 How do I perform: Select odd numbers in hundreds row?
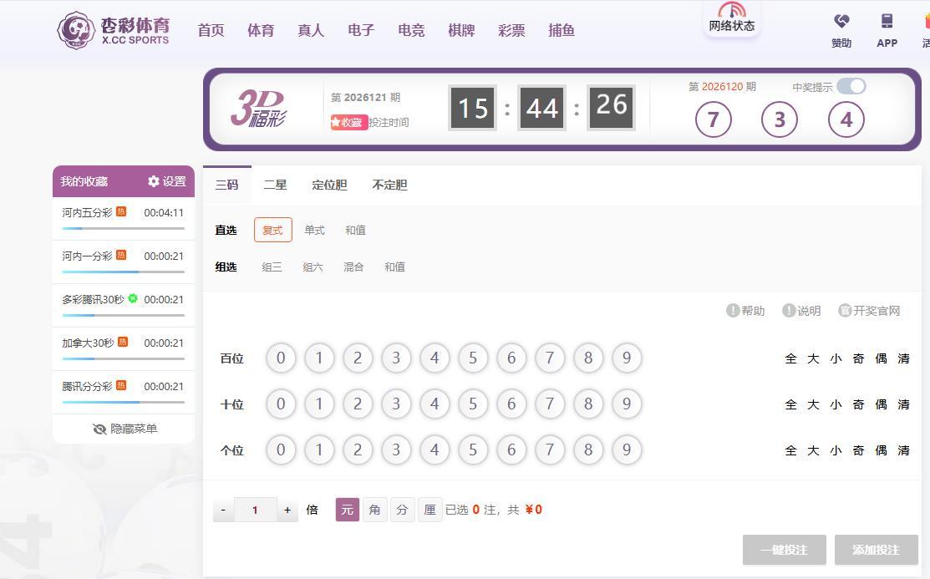pyautogui.click(x=858, y=358)
